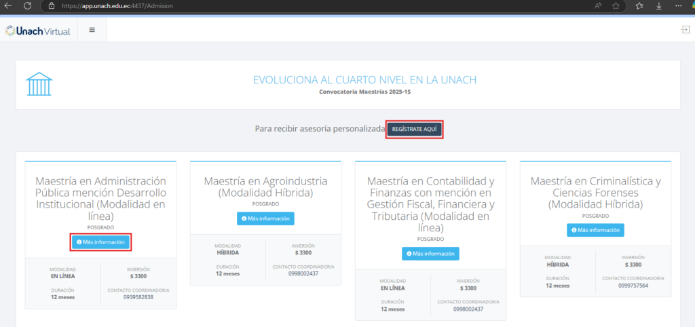Click contact number 0998002437 in Agroindustria card

click(303, 273)
